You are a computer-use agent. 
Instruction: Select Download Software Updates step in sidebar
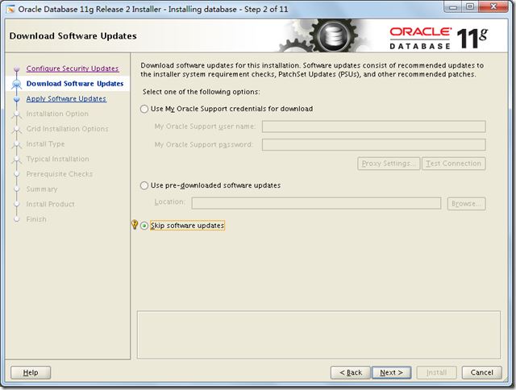[x=75, y=84]
